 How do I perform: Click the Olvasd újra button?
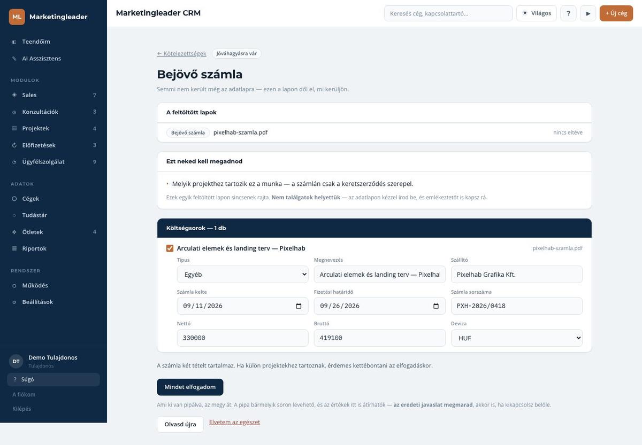[x=180, y=425]
